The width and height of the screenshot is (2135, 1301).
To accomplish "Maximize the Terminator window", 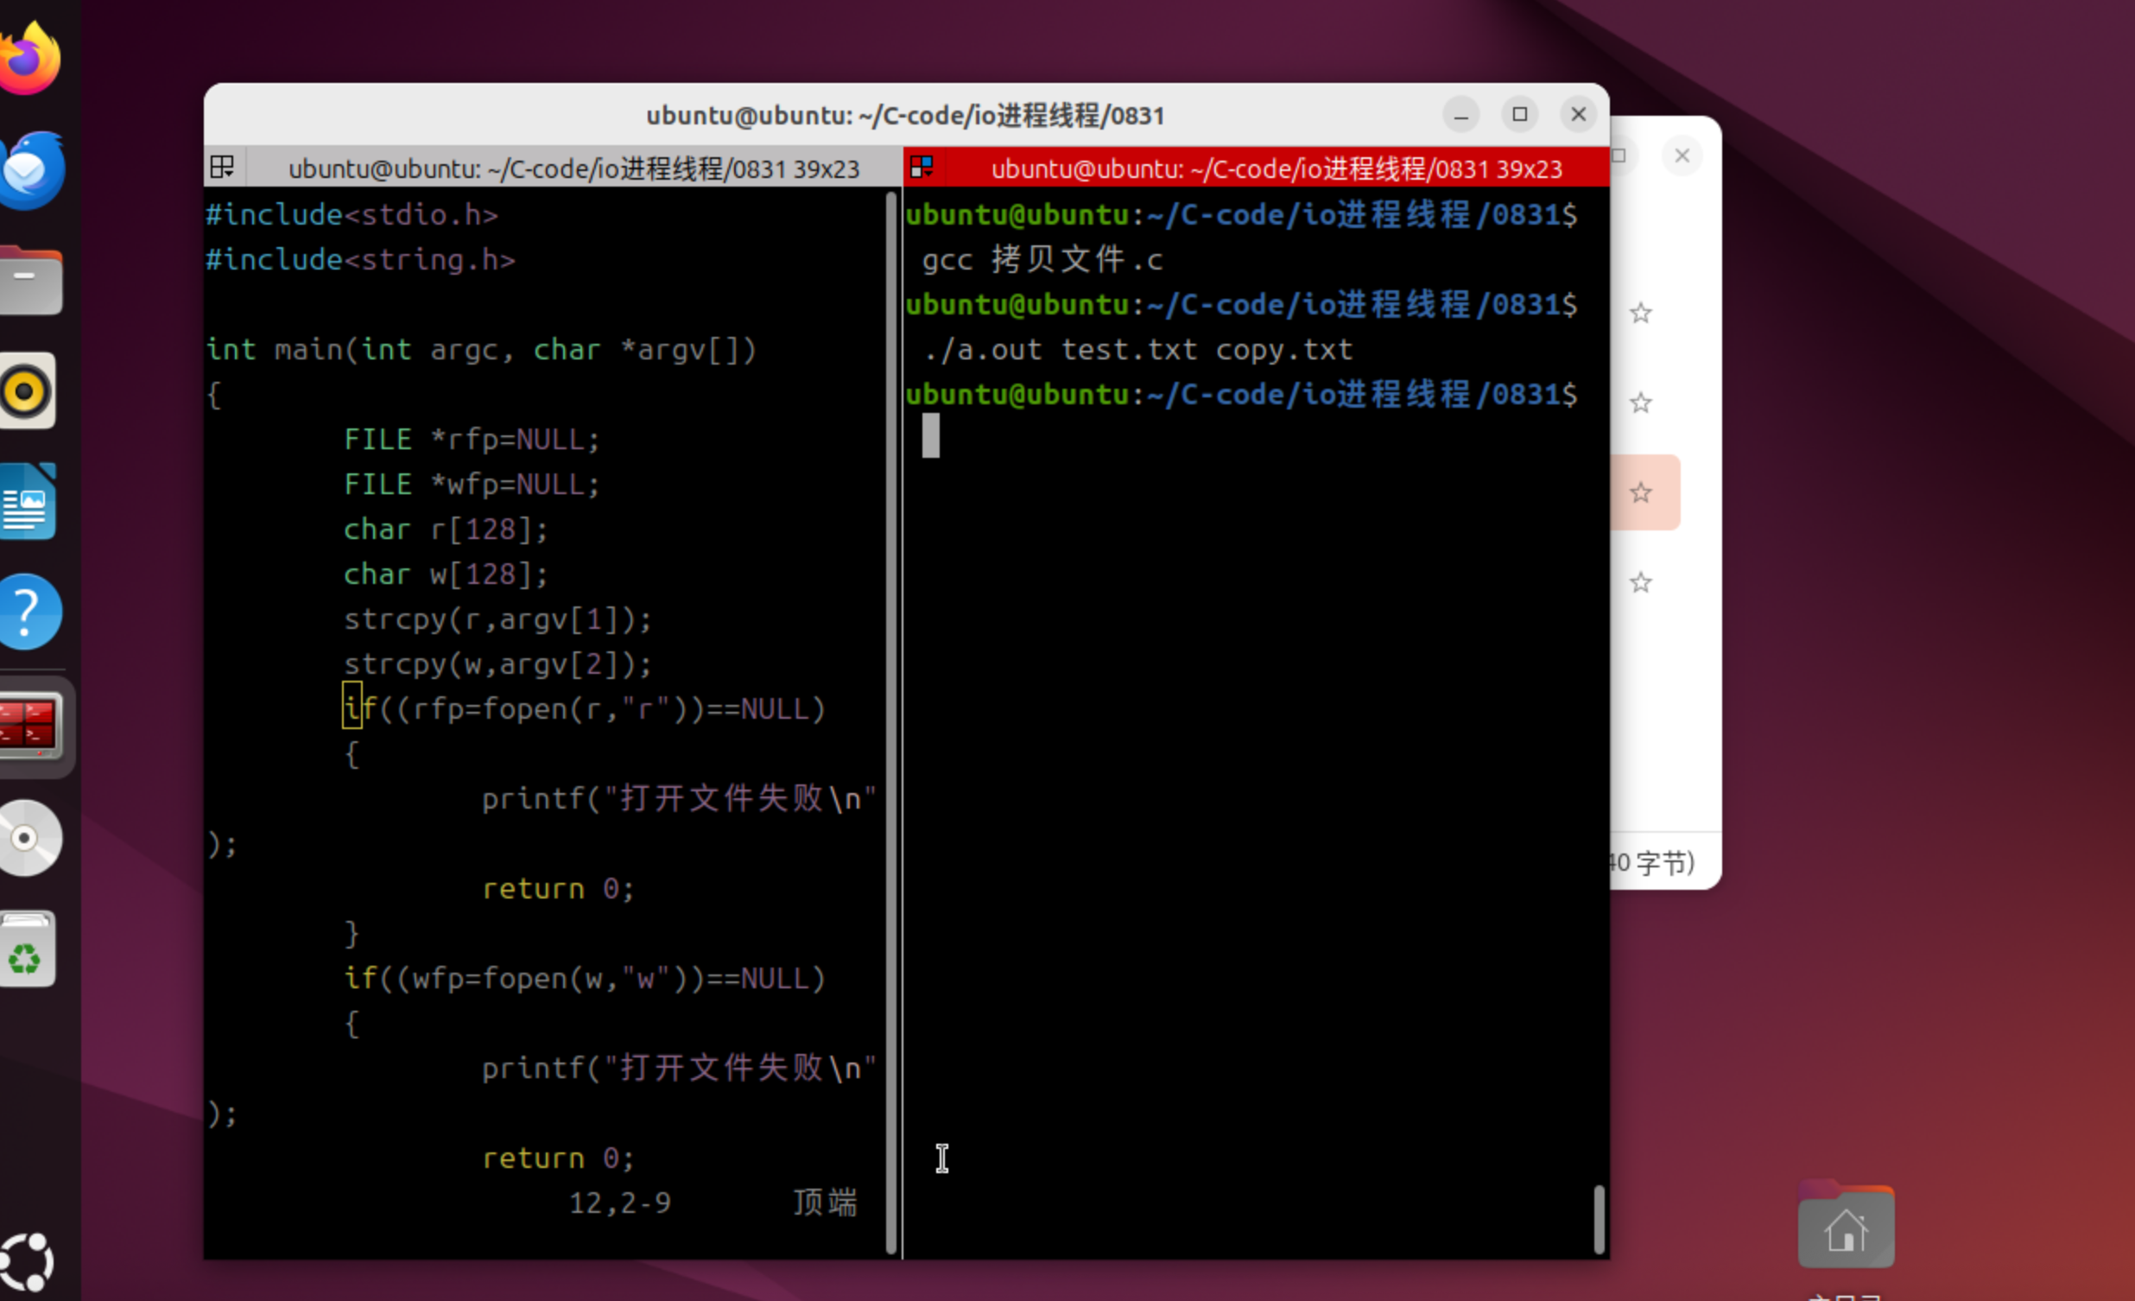I will pyautogui.click(x=1520, y=114).
